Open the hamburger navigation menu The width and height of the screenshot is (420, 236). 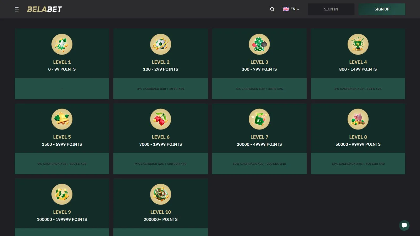tap(17, 9)
